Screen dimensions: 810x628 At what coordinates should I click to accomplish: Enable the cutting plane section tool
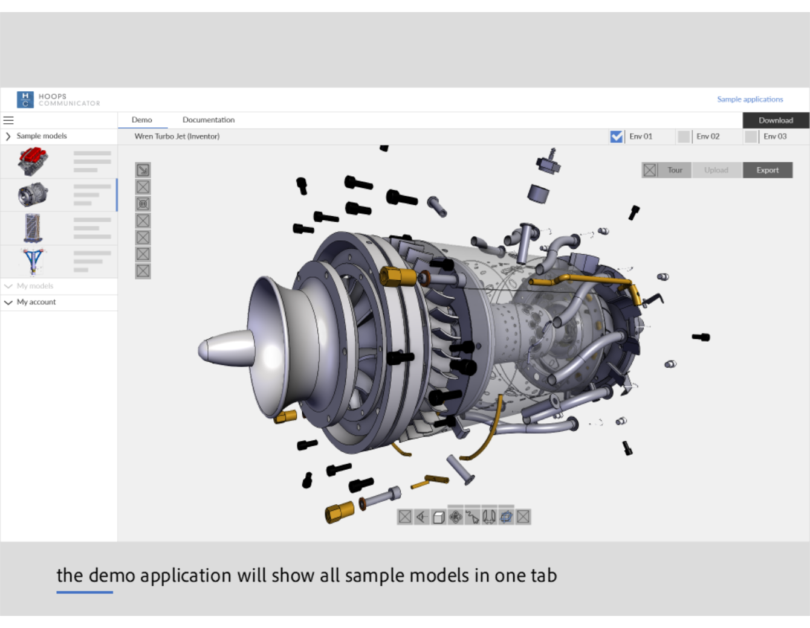(x=507, y=517)
